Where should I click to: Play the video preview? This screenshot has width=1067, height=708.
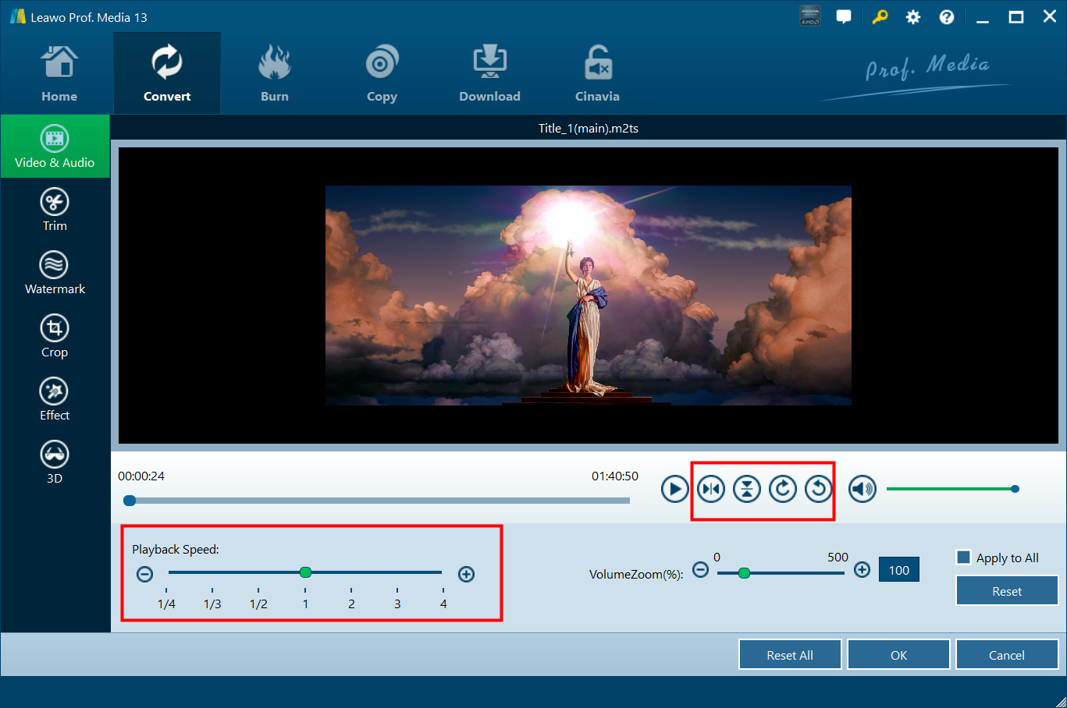click(x=674, y=489)
